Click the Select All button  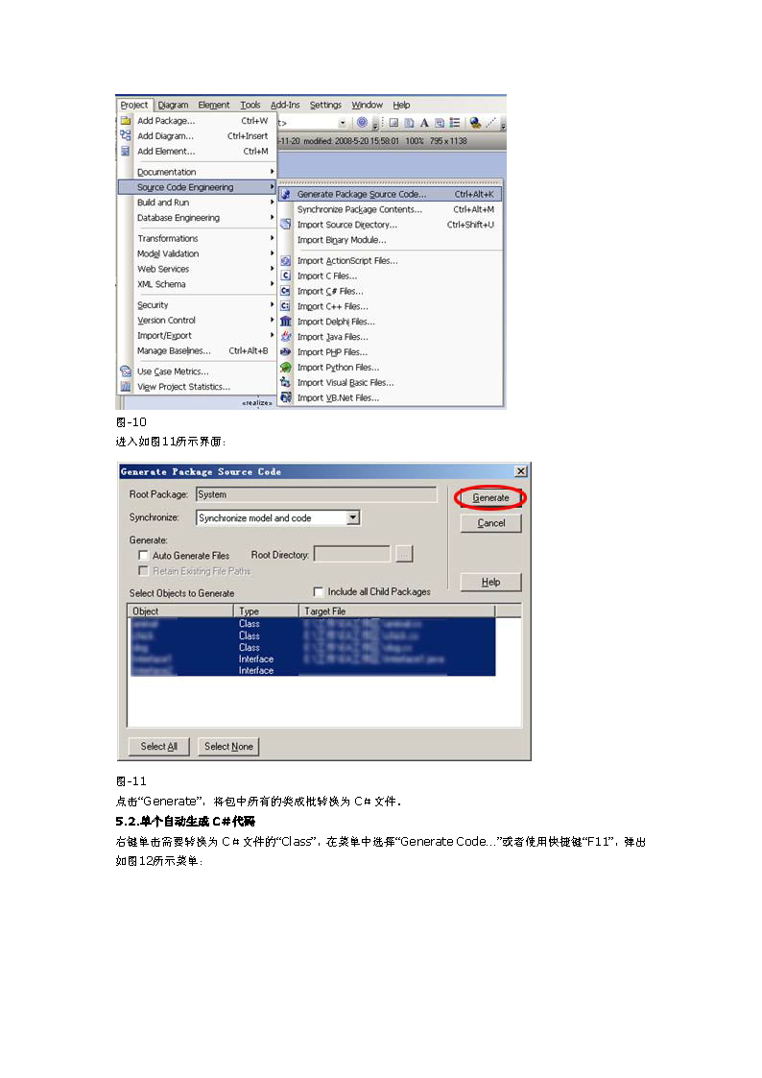(158, 747)
